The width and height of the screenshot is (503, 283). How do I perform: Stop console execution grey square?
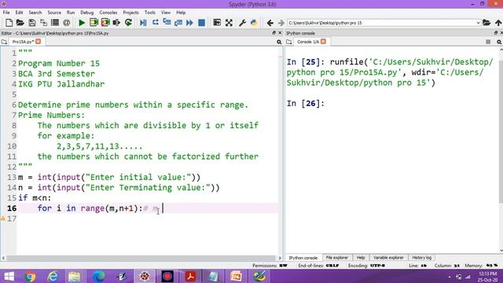(488, 42)
